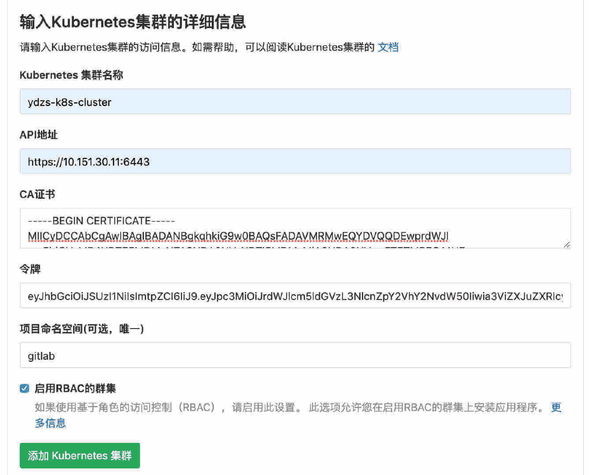The height and width of the screenshot is (475, 589).
Task: Click the Kubernetes 集群名称 field label
Action: (x=71, y=75)
